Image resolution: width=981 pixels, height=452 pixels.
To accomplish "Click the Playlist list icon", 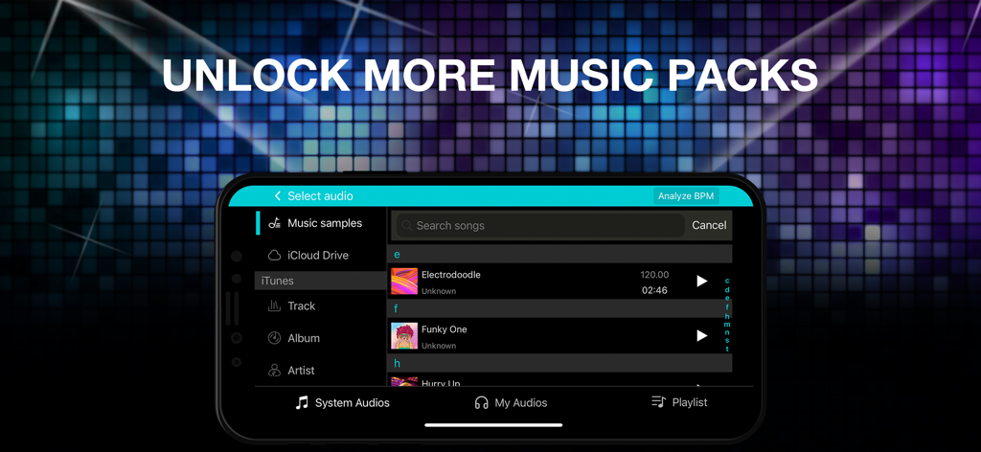I will coord(658,401).
